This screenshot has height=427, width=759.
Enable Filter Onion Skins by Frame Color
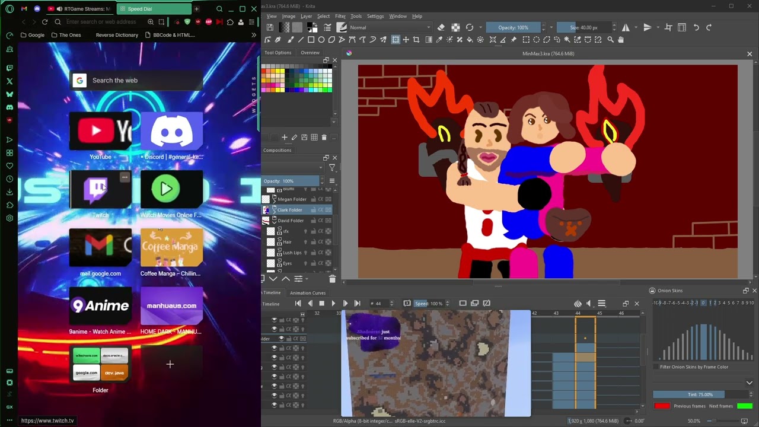tap(656, 367)
